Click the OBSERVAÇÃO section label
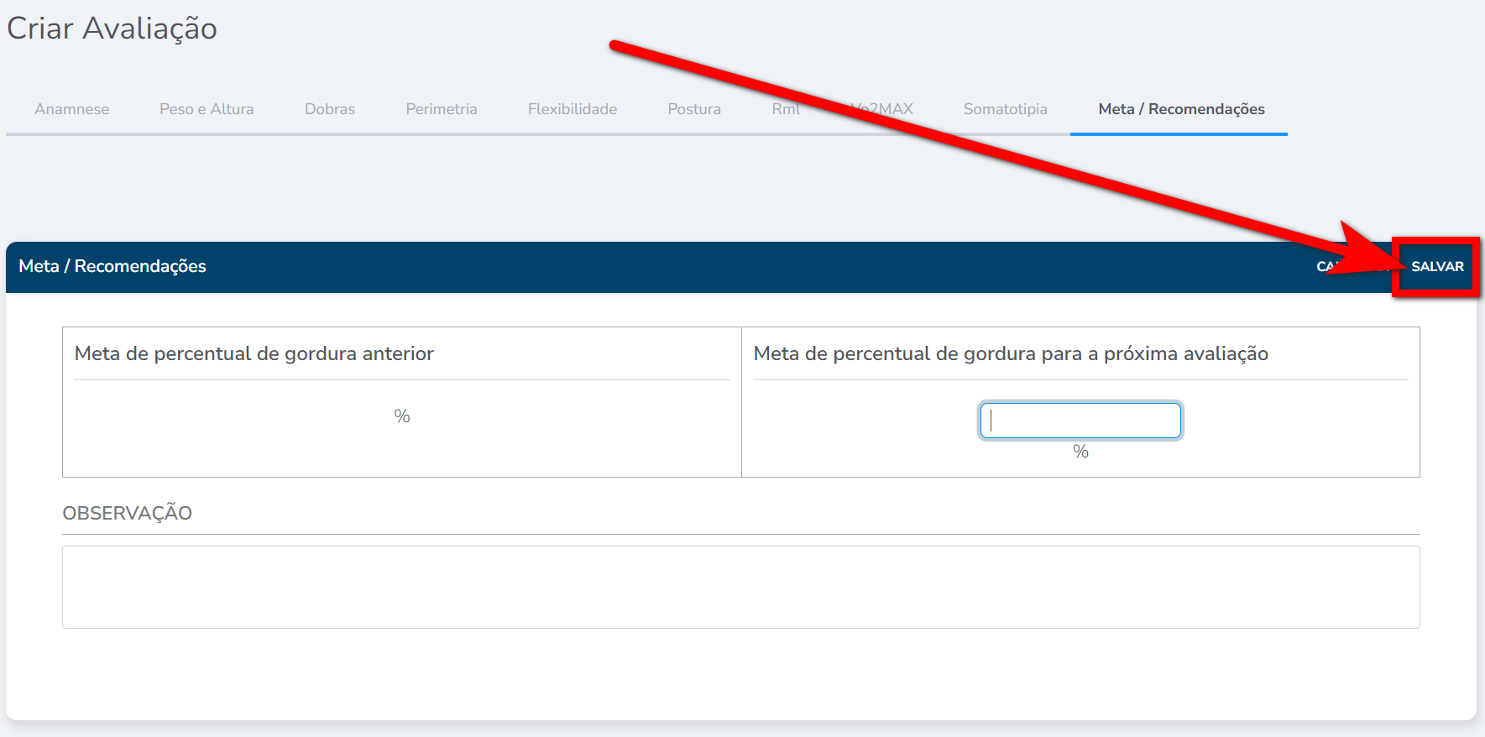 pos(128,513)
